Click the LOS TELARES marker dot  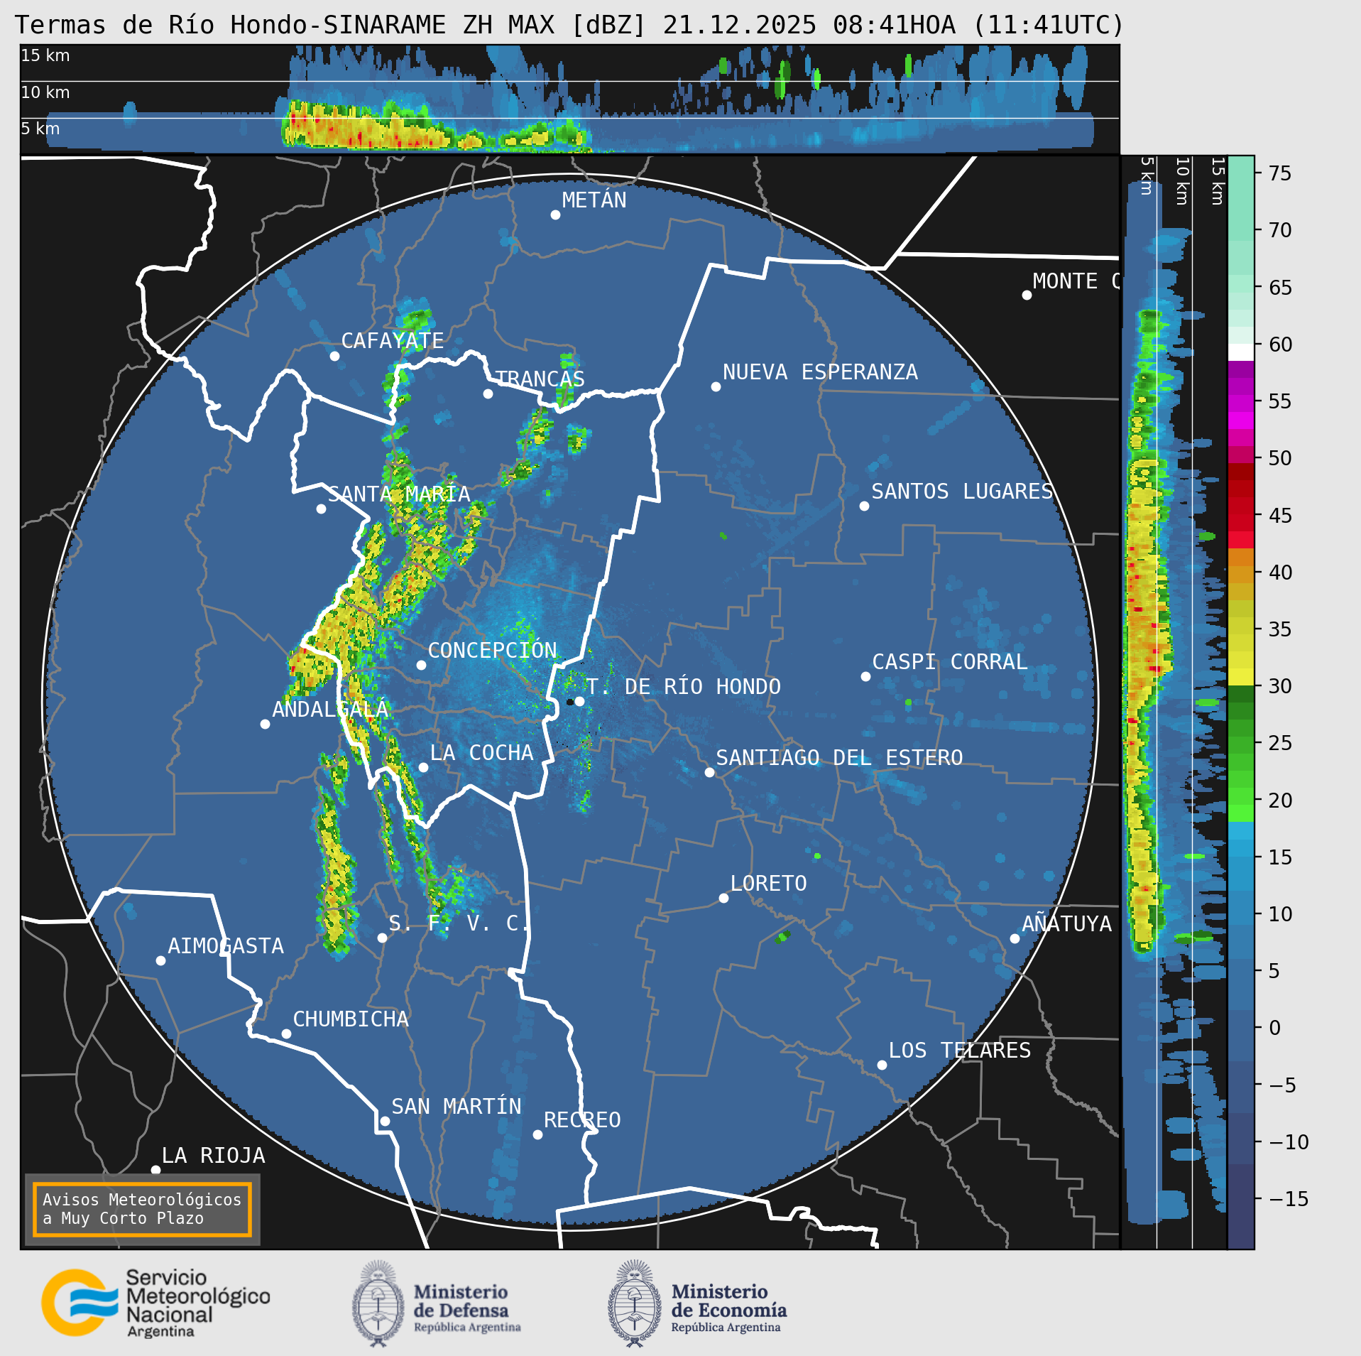[882, 1065]
